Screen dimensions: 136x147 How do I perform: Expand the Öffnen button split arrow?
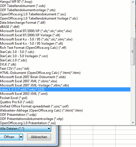[x=21, y=137]
